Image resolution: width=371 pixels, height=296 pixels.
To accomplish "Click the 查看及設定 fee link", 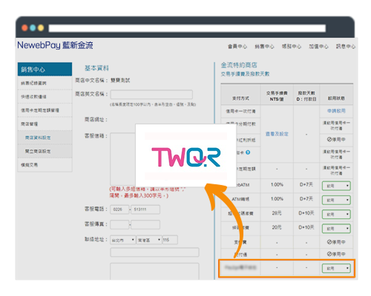I will pyautogui.click(x=277, y=134).
